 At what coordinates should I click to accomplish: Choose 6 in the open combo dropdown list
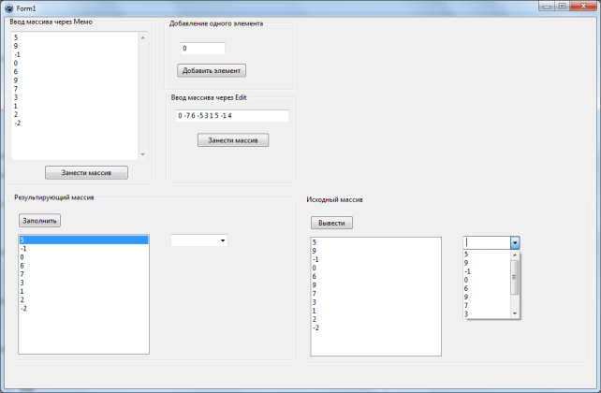click(x=487, y=288)
